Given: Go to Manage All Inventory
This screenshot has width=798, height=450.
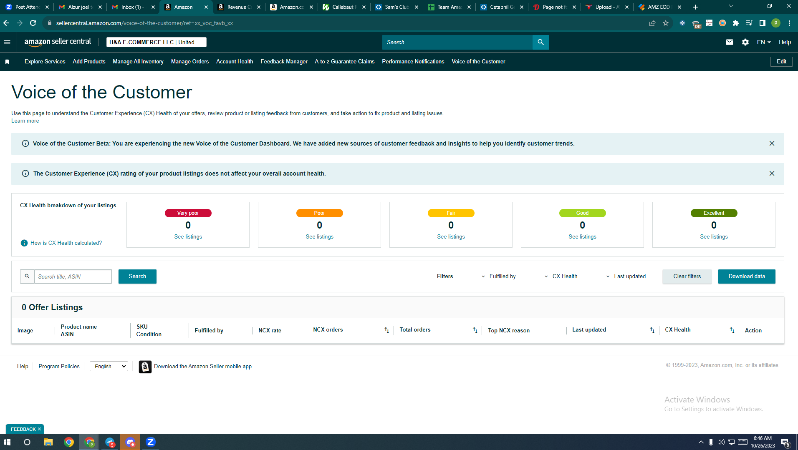Looking at the screenshot, I should point(138,62).
